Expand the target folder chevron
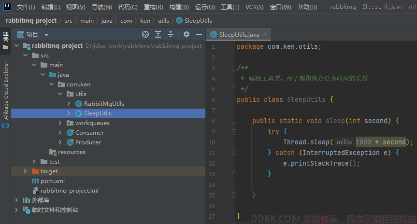The width and height of the screenshot is (417, 224). coord(26,171)
